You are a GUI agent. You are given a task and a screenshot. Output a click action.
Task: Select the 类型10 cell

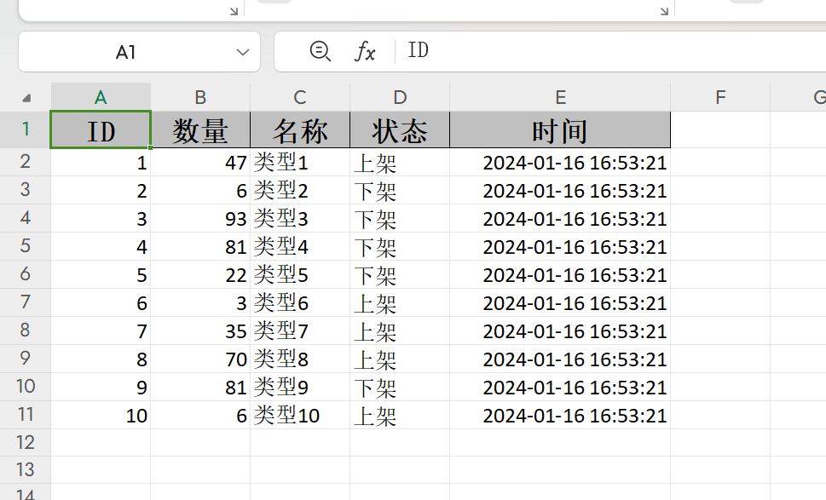(300, 416)
